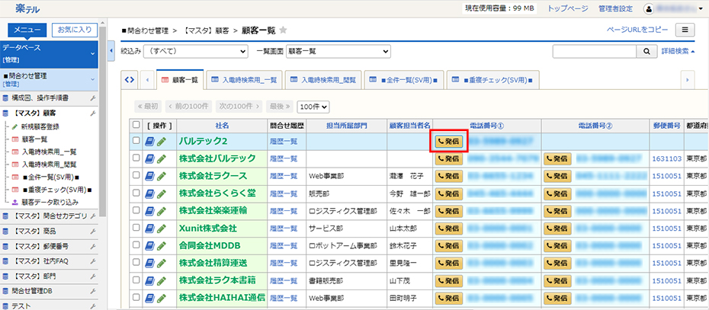Edit 株式会社ラクース using the pencil icon
Viewport: 709px width, 310px height.
(162, 176)
